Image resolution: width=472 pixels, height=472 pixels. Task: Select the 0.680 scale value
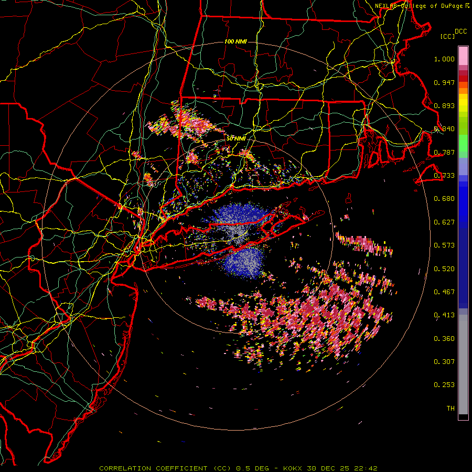coord(444,199)
